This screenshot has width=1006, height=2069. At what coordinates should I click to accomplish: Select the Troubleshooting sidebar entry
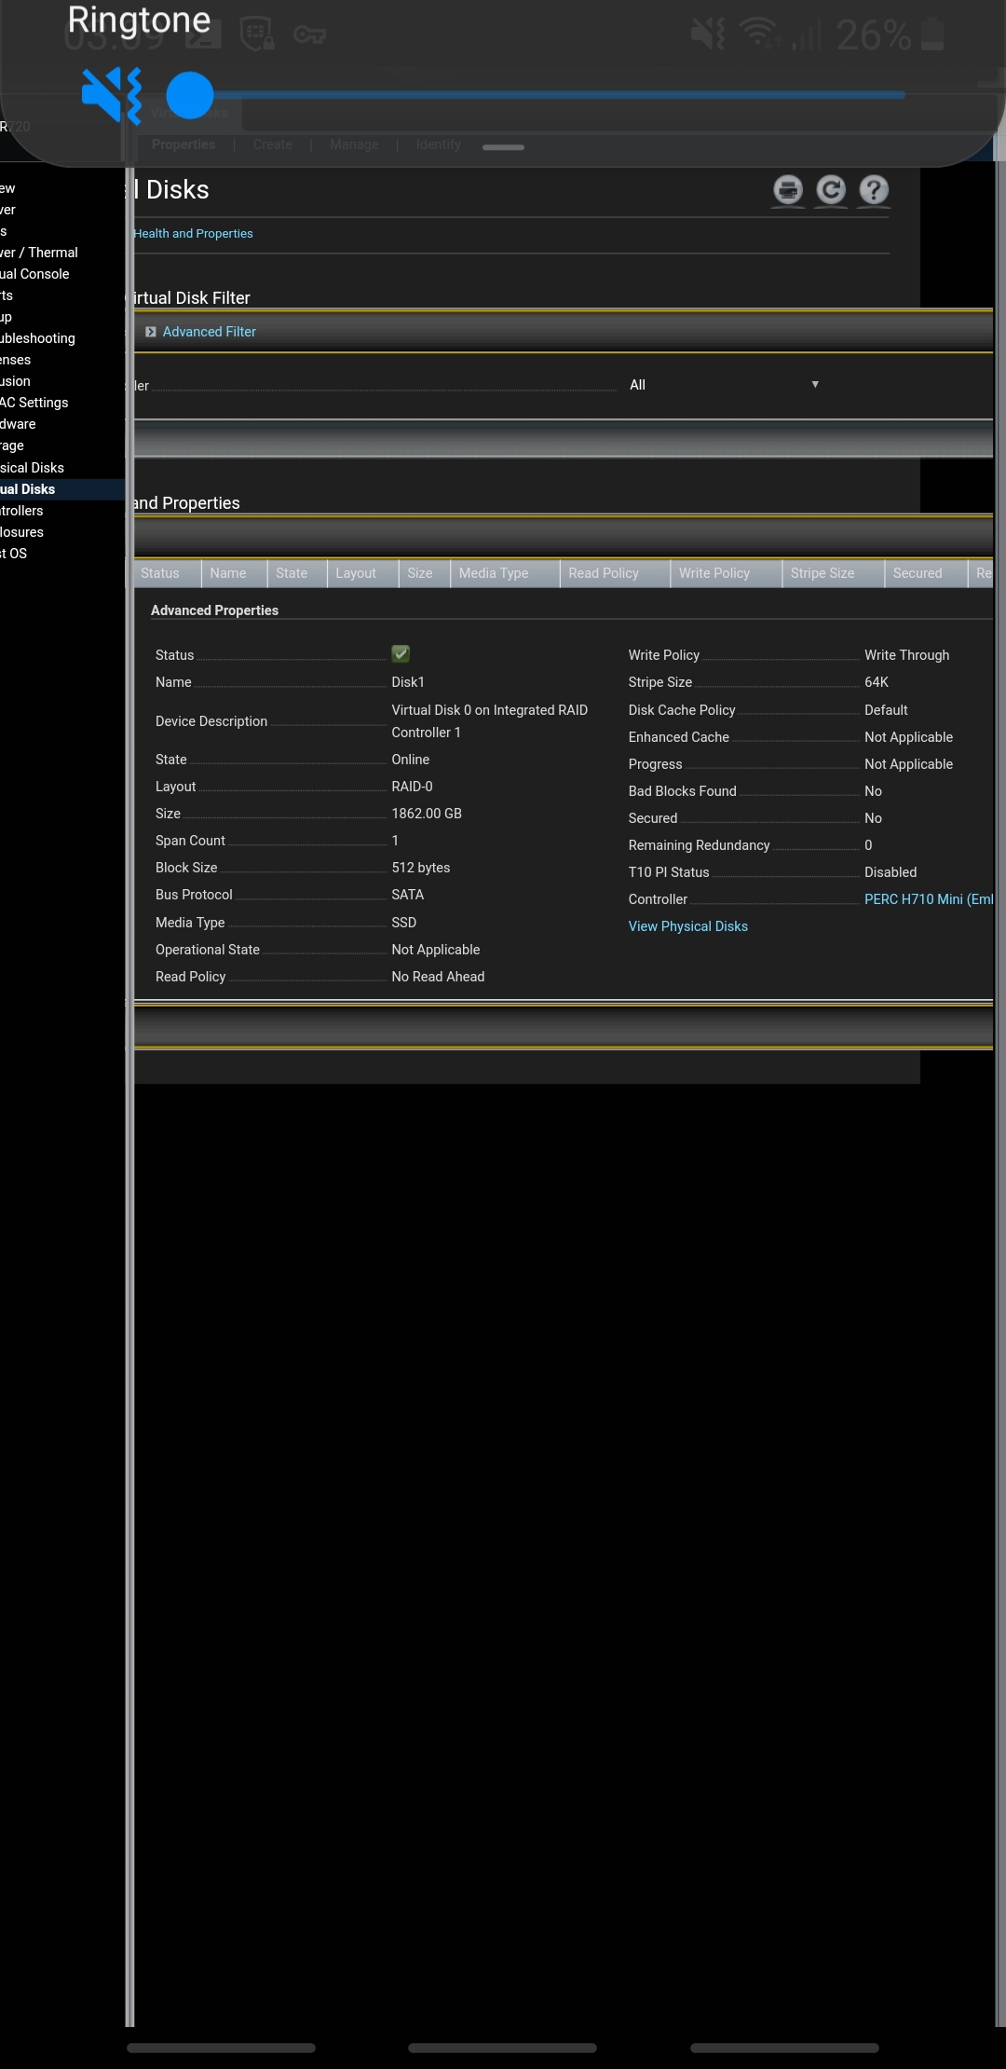tap(37, 338)
